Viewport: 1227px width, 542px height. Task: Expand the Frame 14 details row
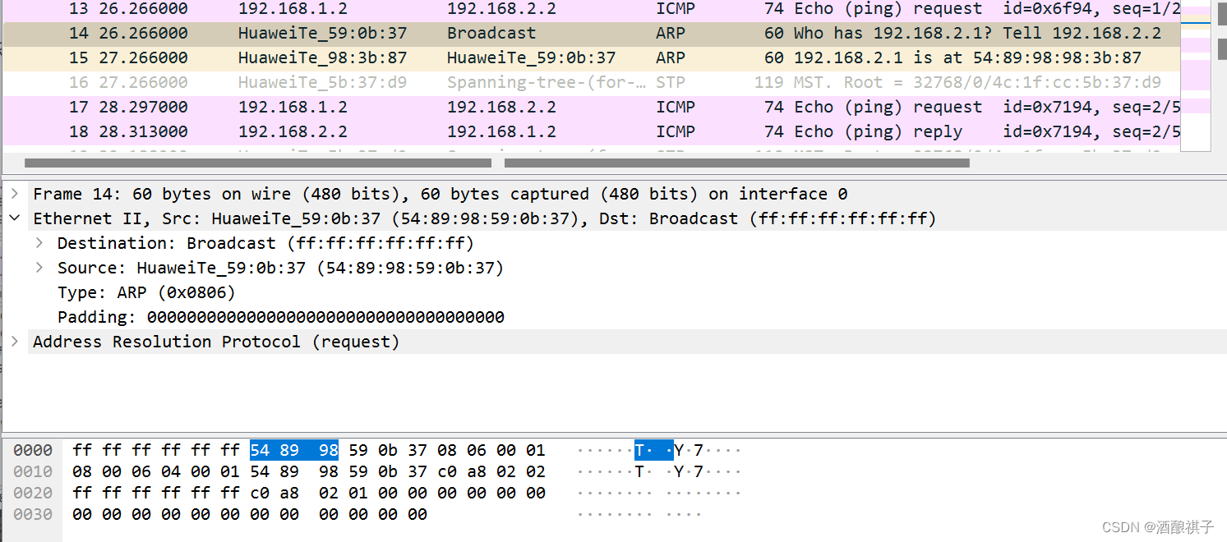click(x=16, y=194)
